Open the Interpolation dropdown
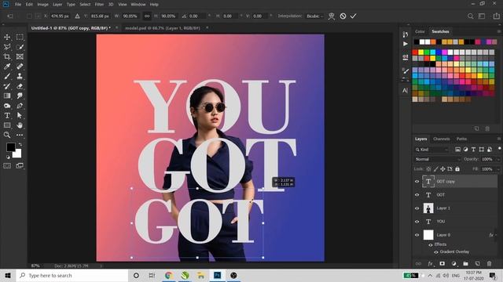Image resolution: width=503 pixels, height=282 pixels. (x=314, y=16)
